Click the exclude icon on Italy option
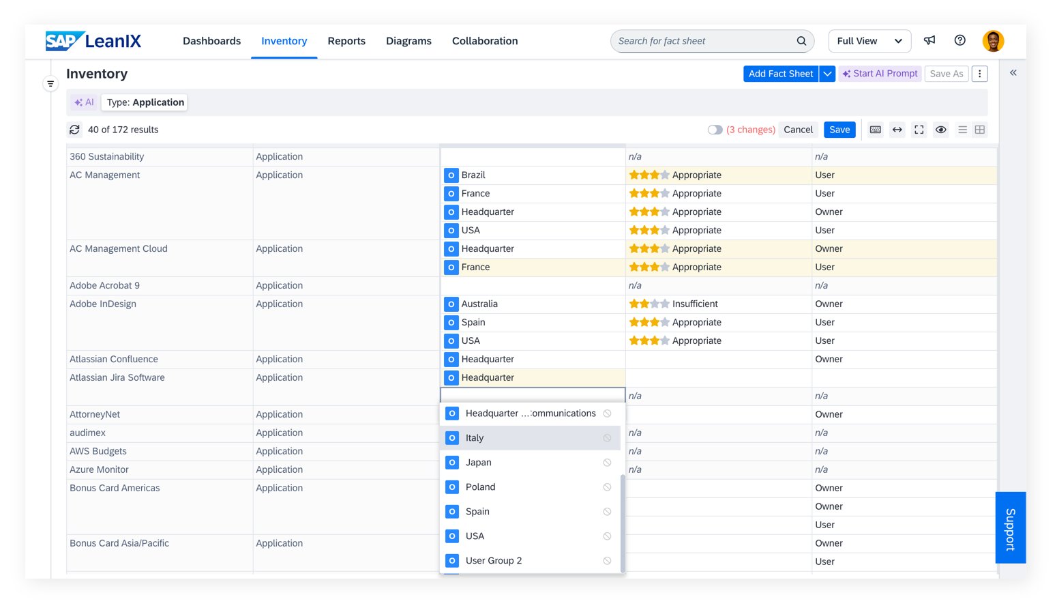This screenshot has width=1057, height=610. point(607,438)
